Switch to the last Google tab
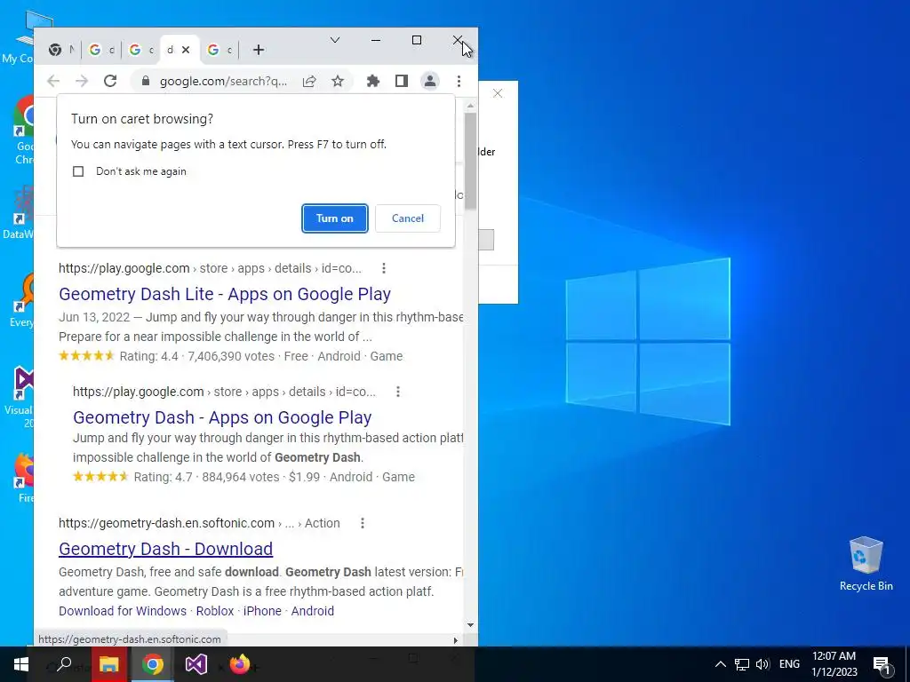Image resolution: width=910 pixels, height=682 pixels. click(220, 50)
